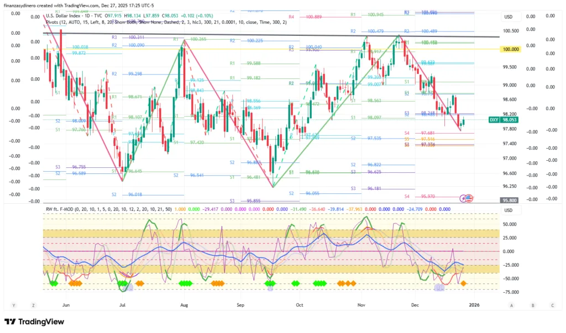The image size is (566, 333).
Task: Click the 100.000 yellow price level label
Action: point(511,49)
